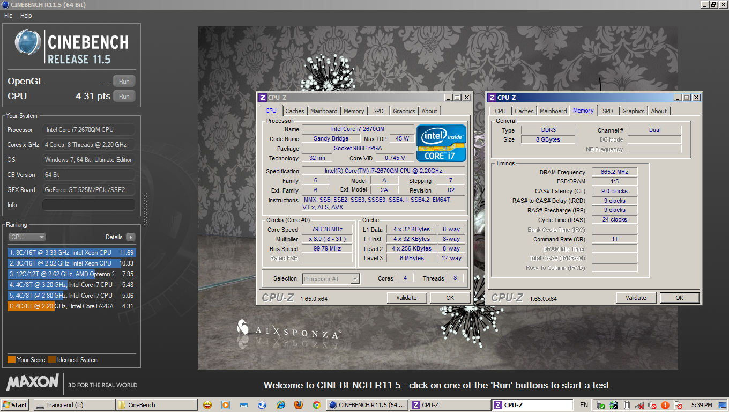This screenshot has height=412, width=729.
Task: Open Caches tab in left CPU-Z window
Action: tap(294, 111)
